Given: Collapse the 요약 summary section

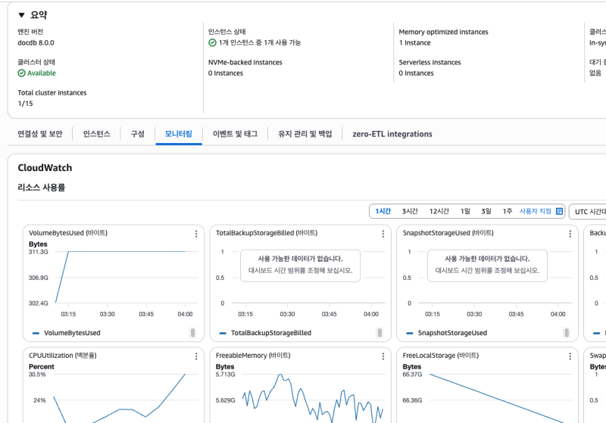Looking at the screenshot, I should [21, 15].
